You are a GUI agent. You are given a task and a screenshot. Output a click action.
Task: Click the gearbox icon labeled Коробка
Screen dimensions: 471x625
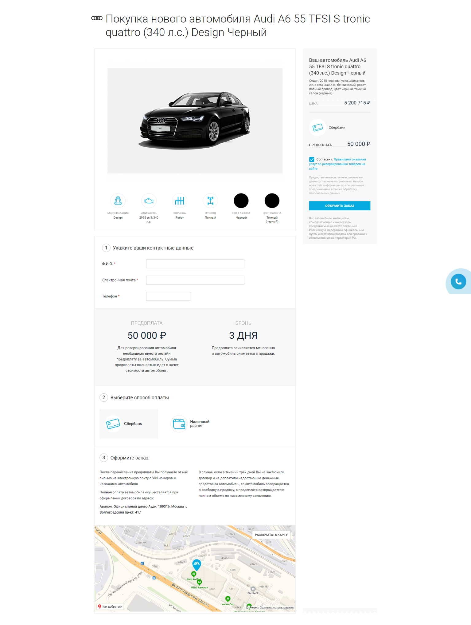point(180,201)
